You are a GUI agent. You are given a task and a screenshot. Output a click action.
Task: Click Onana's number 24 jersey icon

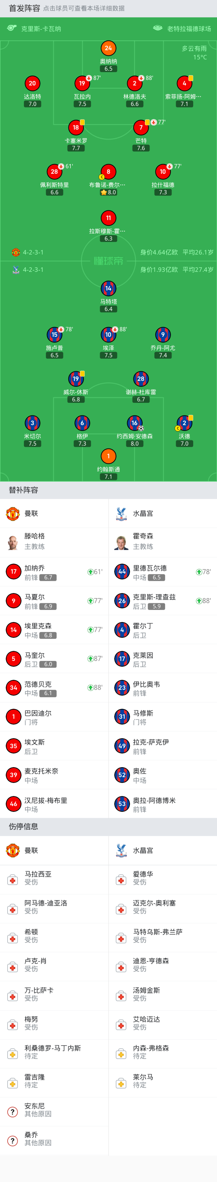coord(108,48)
